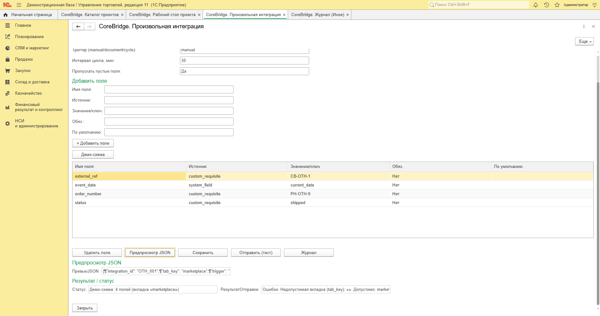The height and width of the screenshot is (316, 600).
Task: Click the CRM и маркетинг pie icon
Action: tap(8, 48)
